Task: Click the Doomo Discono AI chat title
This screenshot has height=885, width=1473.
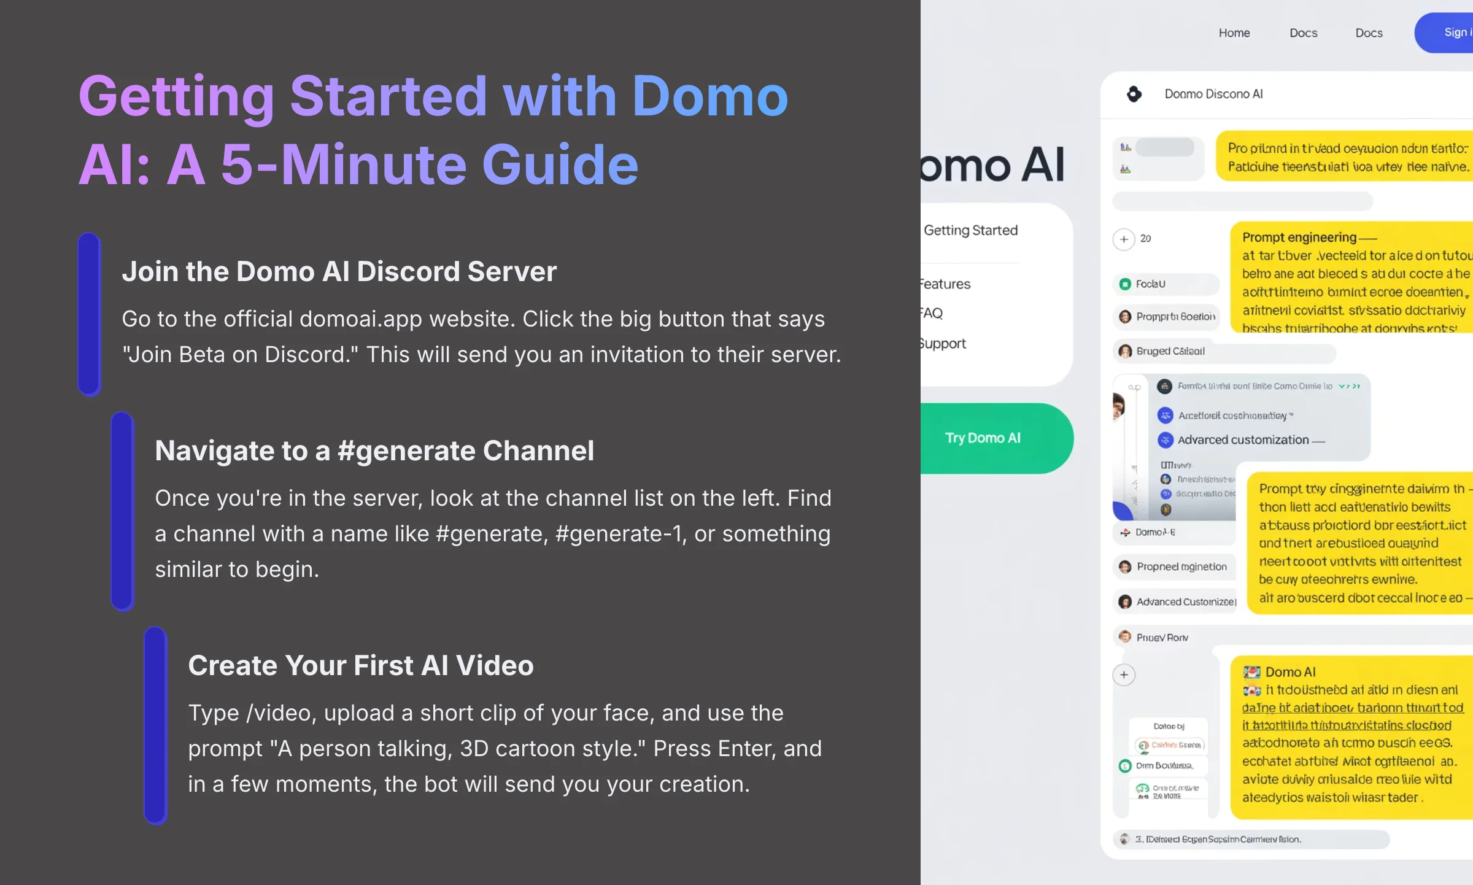Action: coord(1213,94)
